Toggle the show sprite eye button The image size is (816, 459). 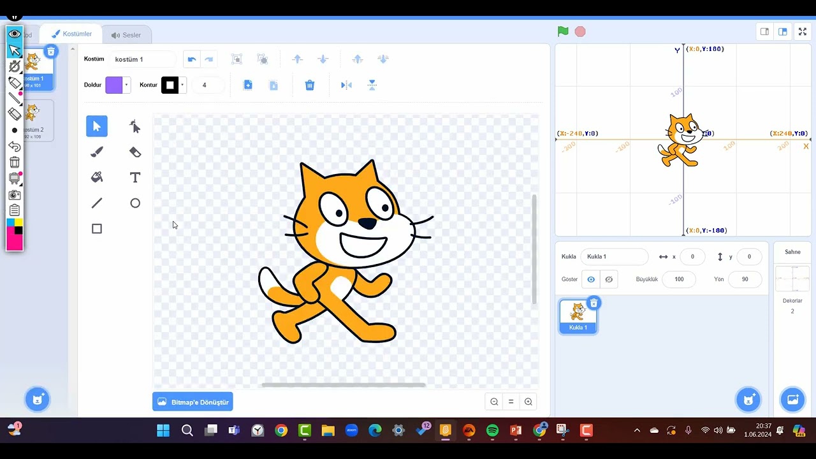[x=591, y=279]
